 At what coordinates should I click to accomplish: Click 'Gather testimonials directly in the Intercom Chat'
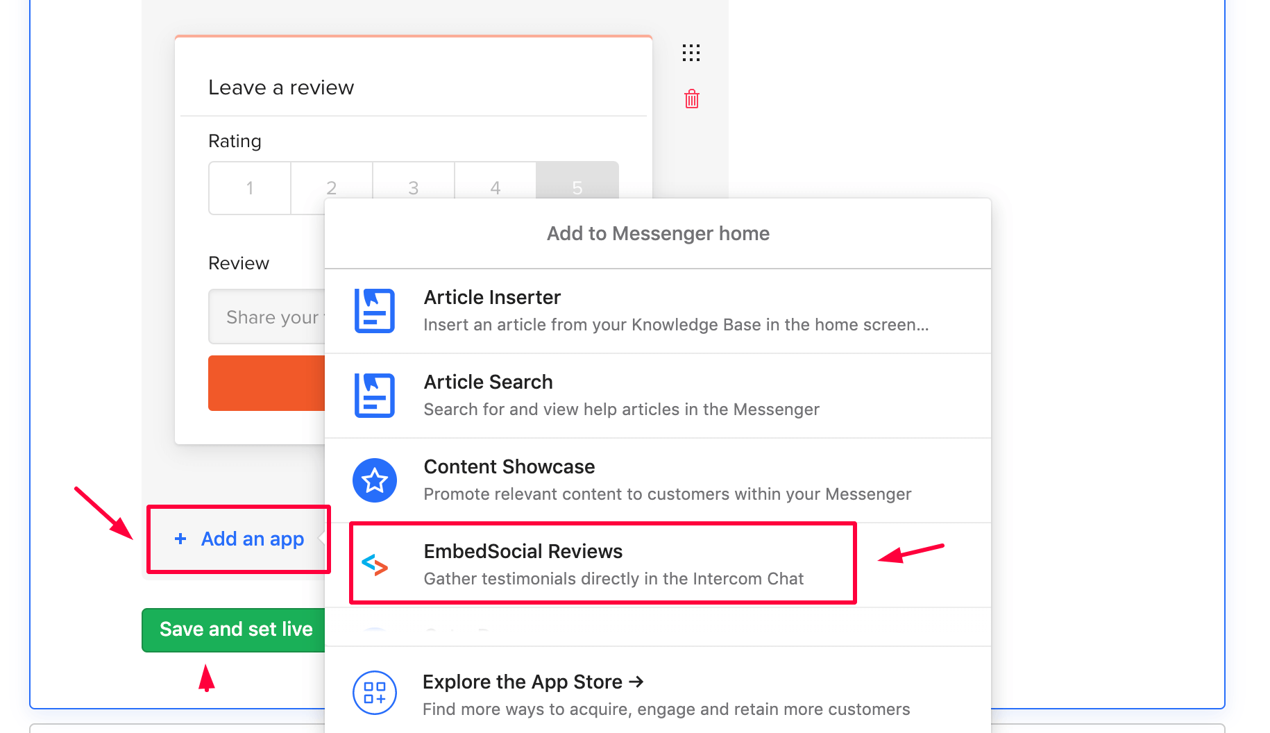613,579
